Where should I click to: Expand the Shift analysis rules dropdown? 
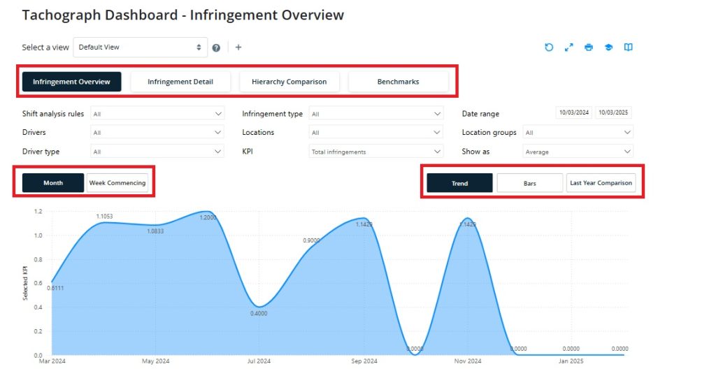point(157,114)
